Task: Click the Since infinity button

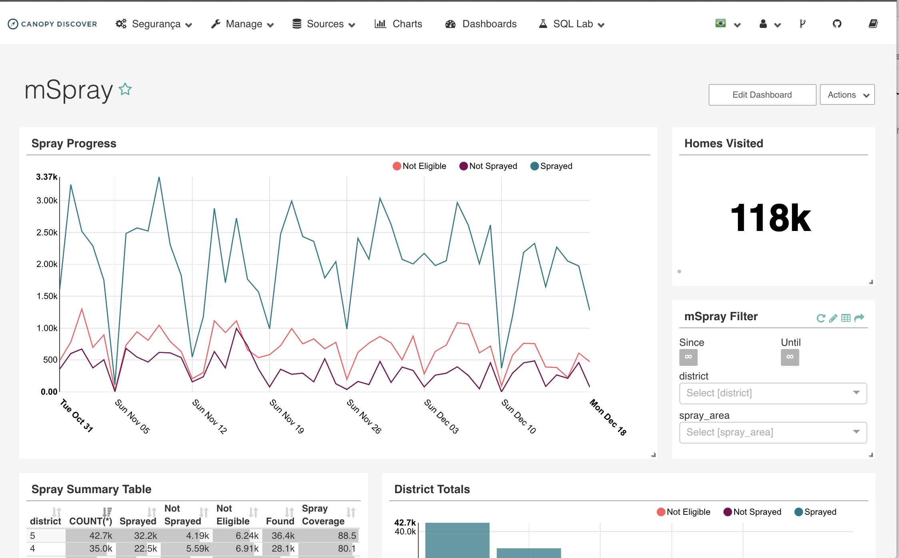Action: coord(688,357)
